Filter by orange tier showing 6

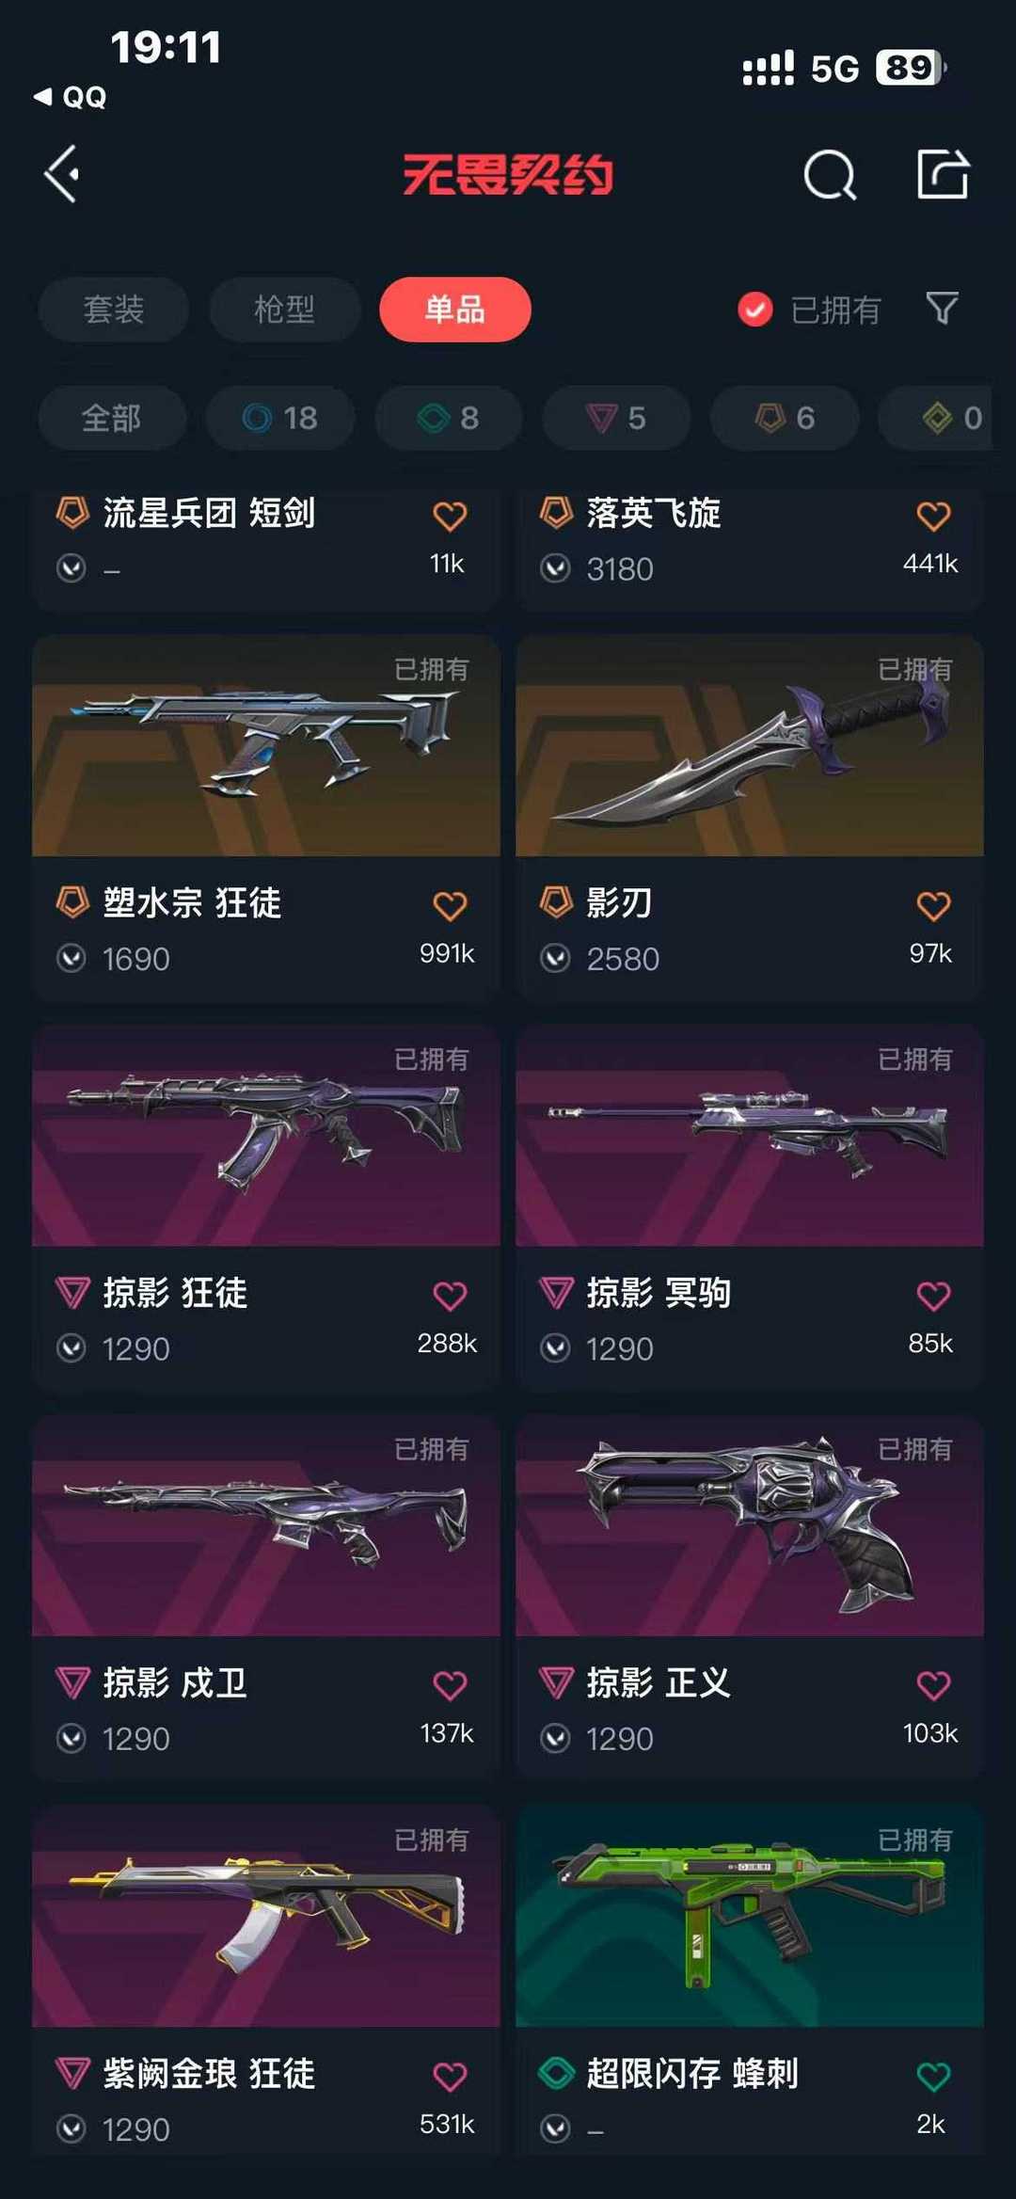point(785,418)
